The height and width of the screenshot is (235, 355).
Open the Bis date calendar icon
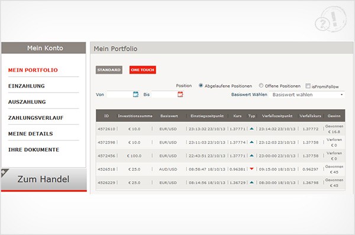coord(180,94)
